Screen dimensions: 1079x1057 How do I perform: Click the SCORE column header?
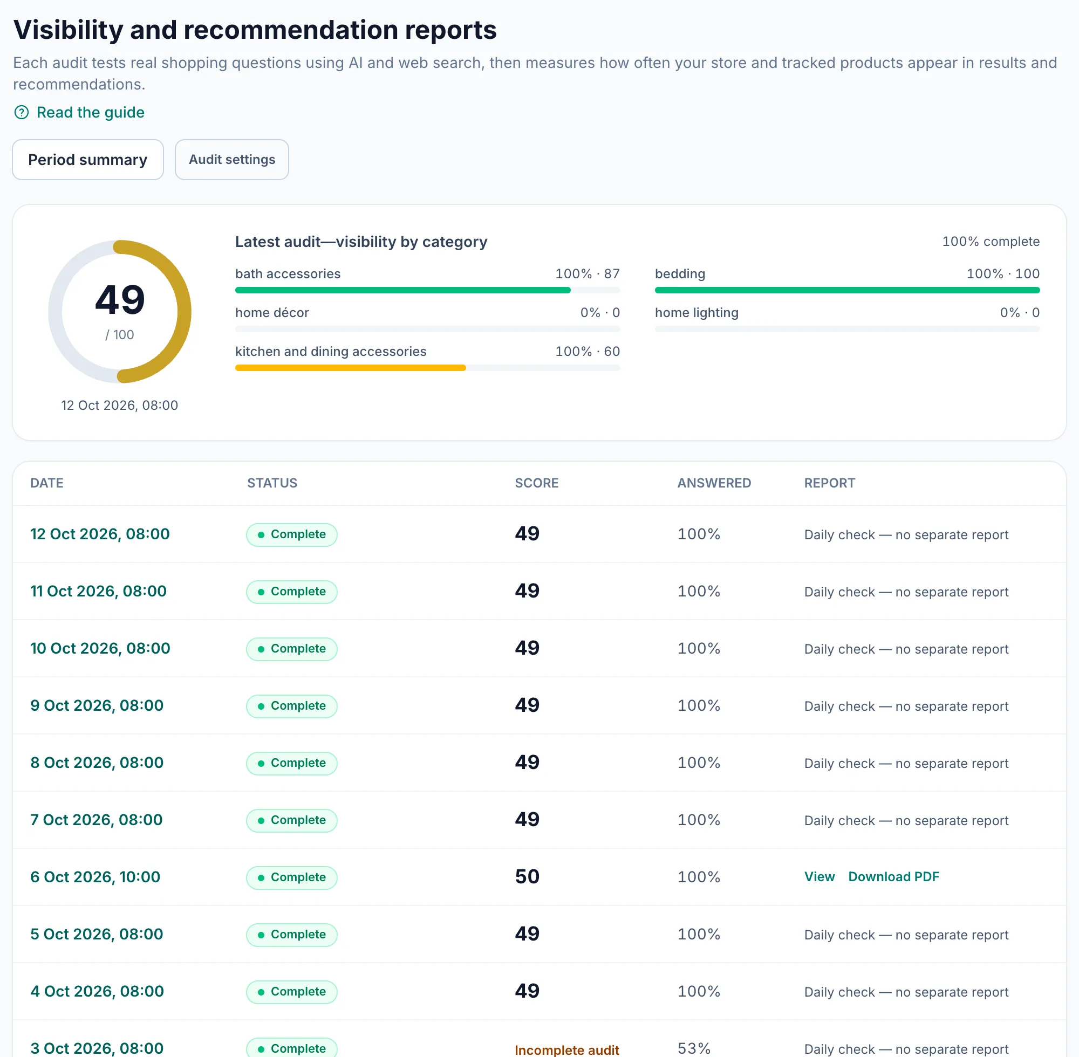536,483
